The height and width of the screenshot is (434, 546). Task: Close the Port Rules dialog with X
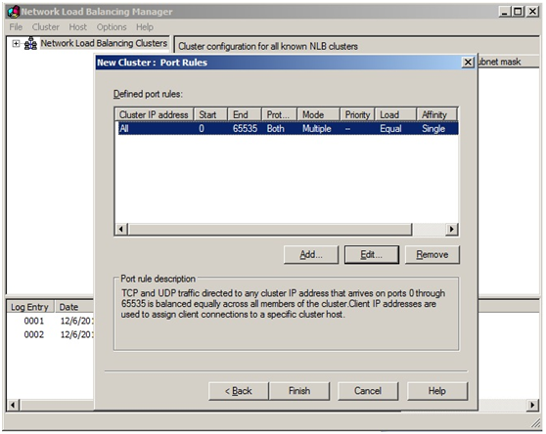click(468, 63)
